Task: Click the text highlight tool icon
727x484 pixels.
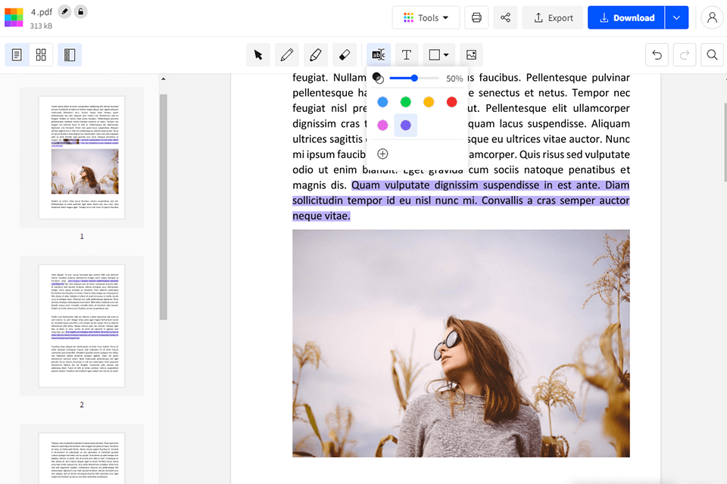Action: (x=378, y=54)
